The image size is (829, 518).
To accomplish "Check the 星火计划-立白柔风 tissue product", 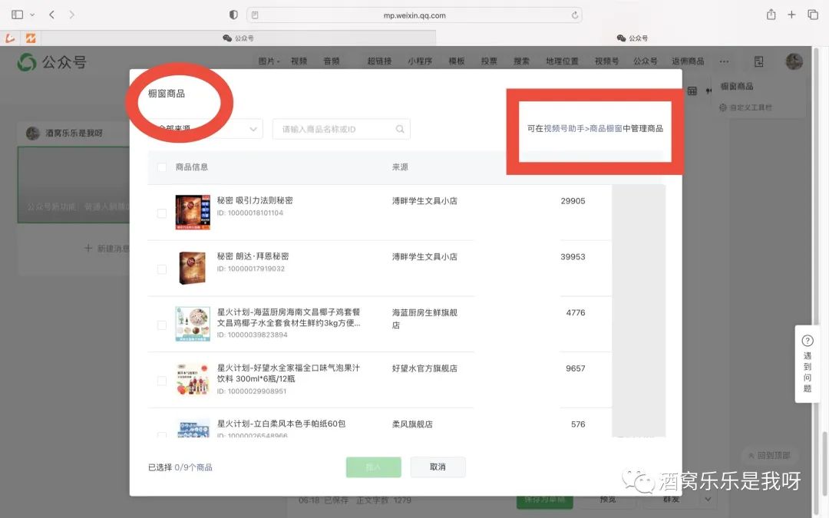I will point(161,434).
